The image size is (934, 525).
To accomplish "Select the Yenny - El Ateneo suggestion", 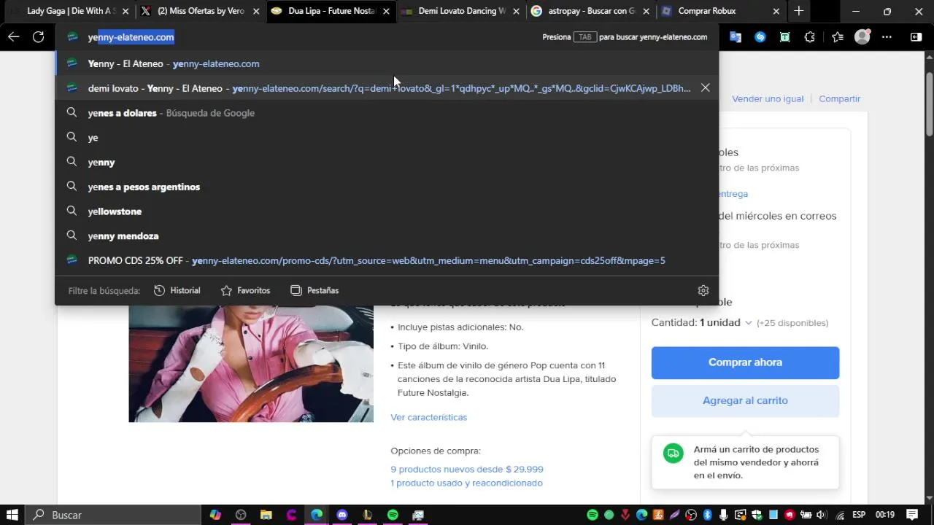I will [387, 63].
